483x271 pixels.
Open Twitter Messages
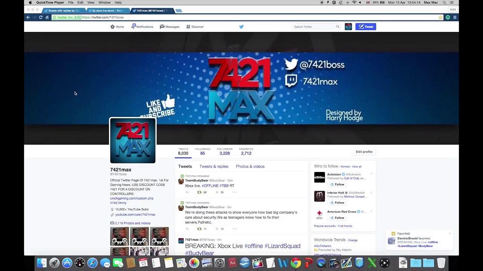169,27
